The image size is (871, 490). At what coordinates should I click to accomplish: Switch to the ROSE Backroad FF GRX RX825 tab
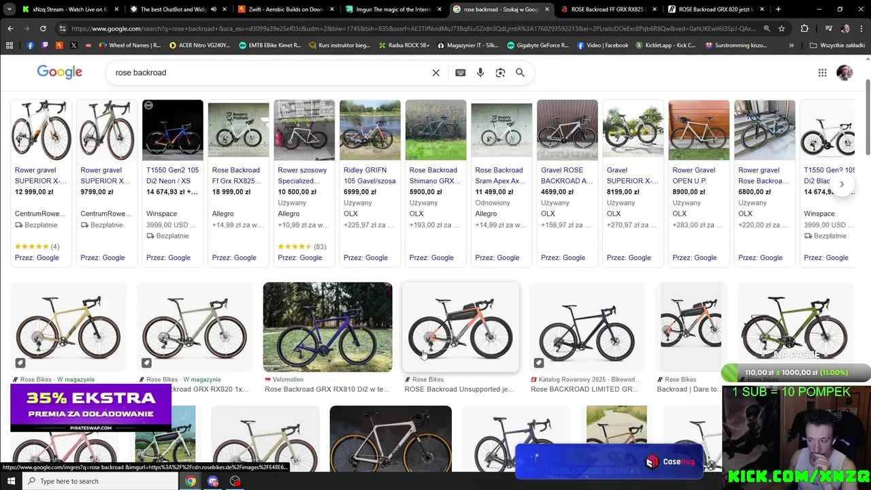[x=608, y=10]
